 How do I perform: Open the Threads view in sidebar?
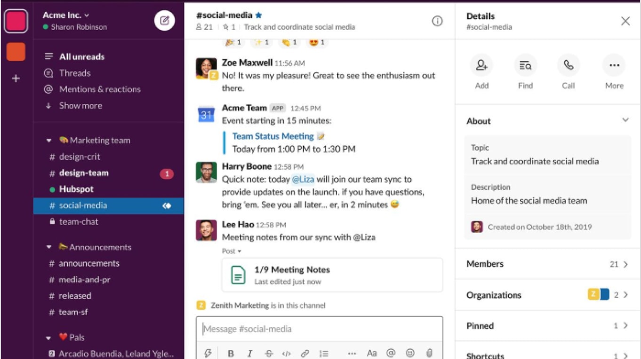pos(74,73)
